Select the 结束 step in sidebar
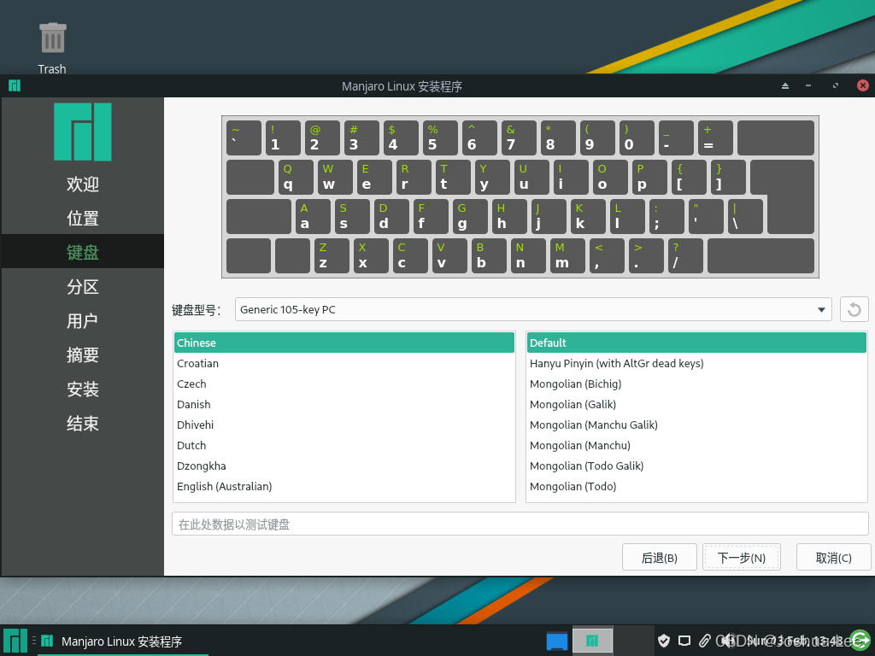 coord(83,423)
